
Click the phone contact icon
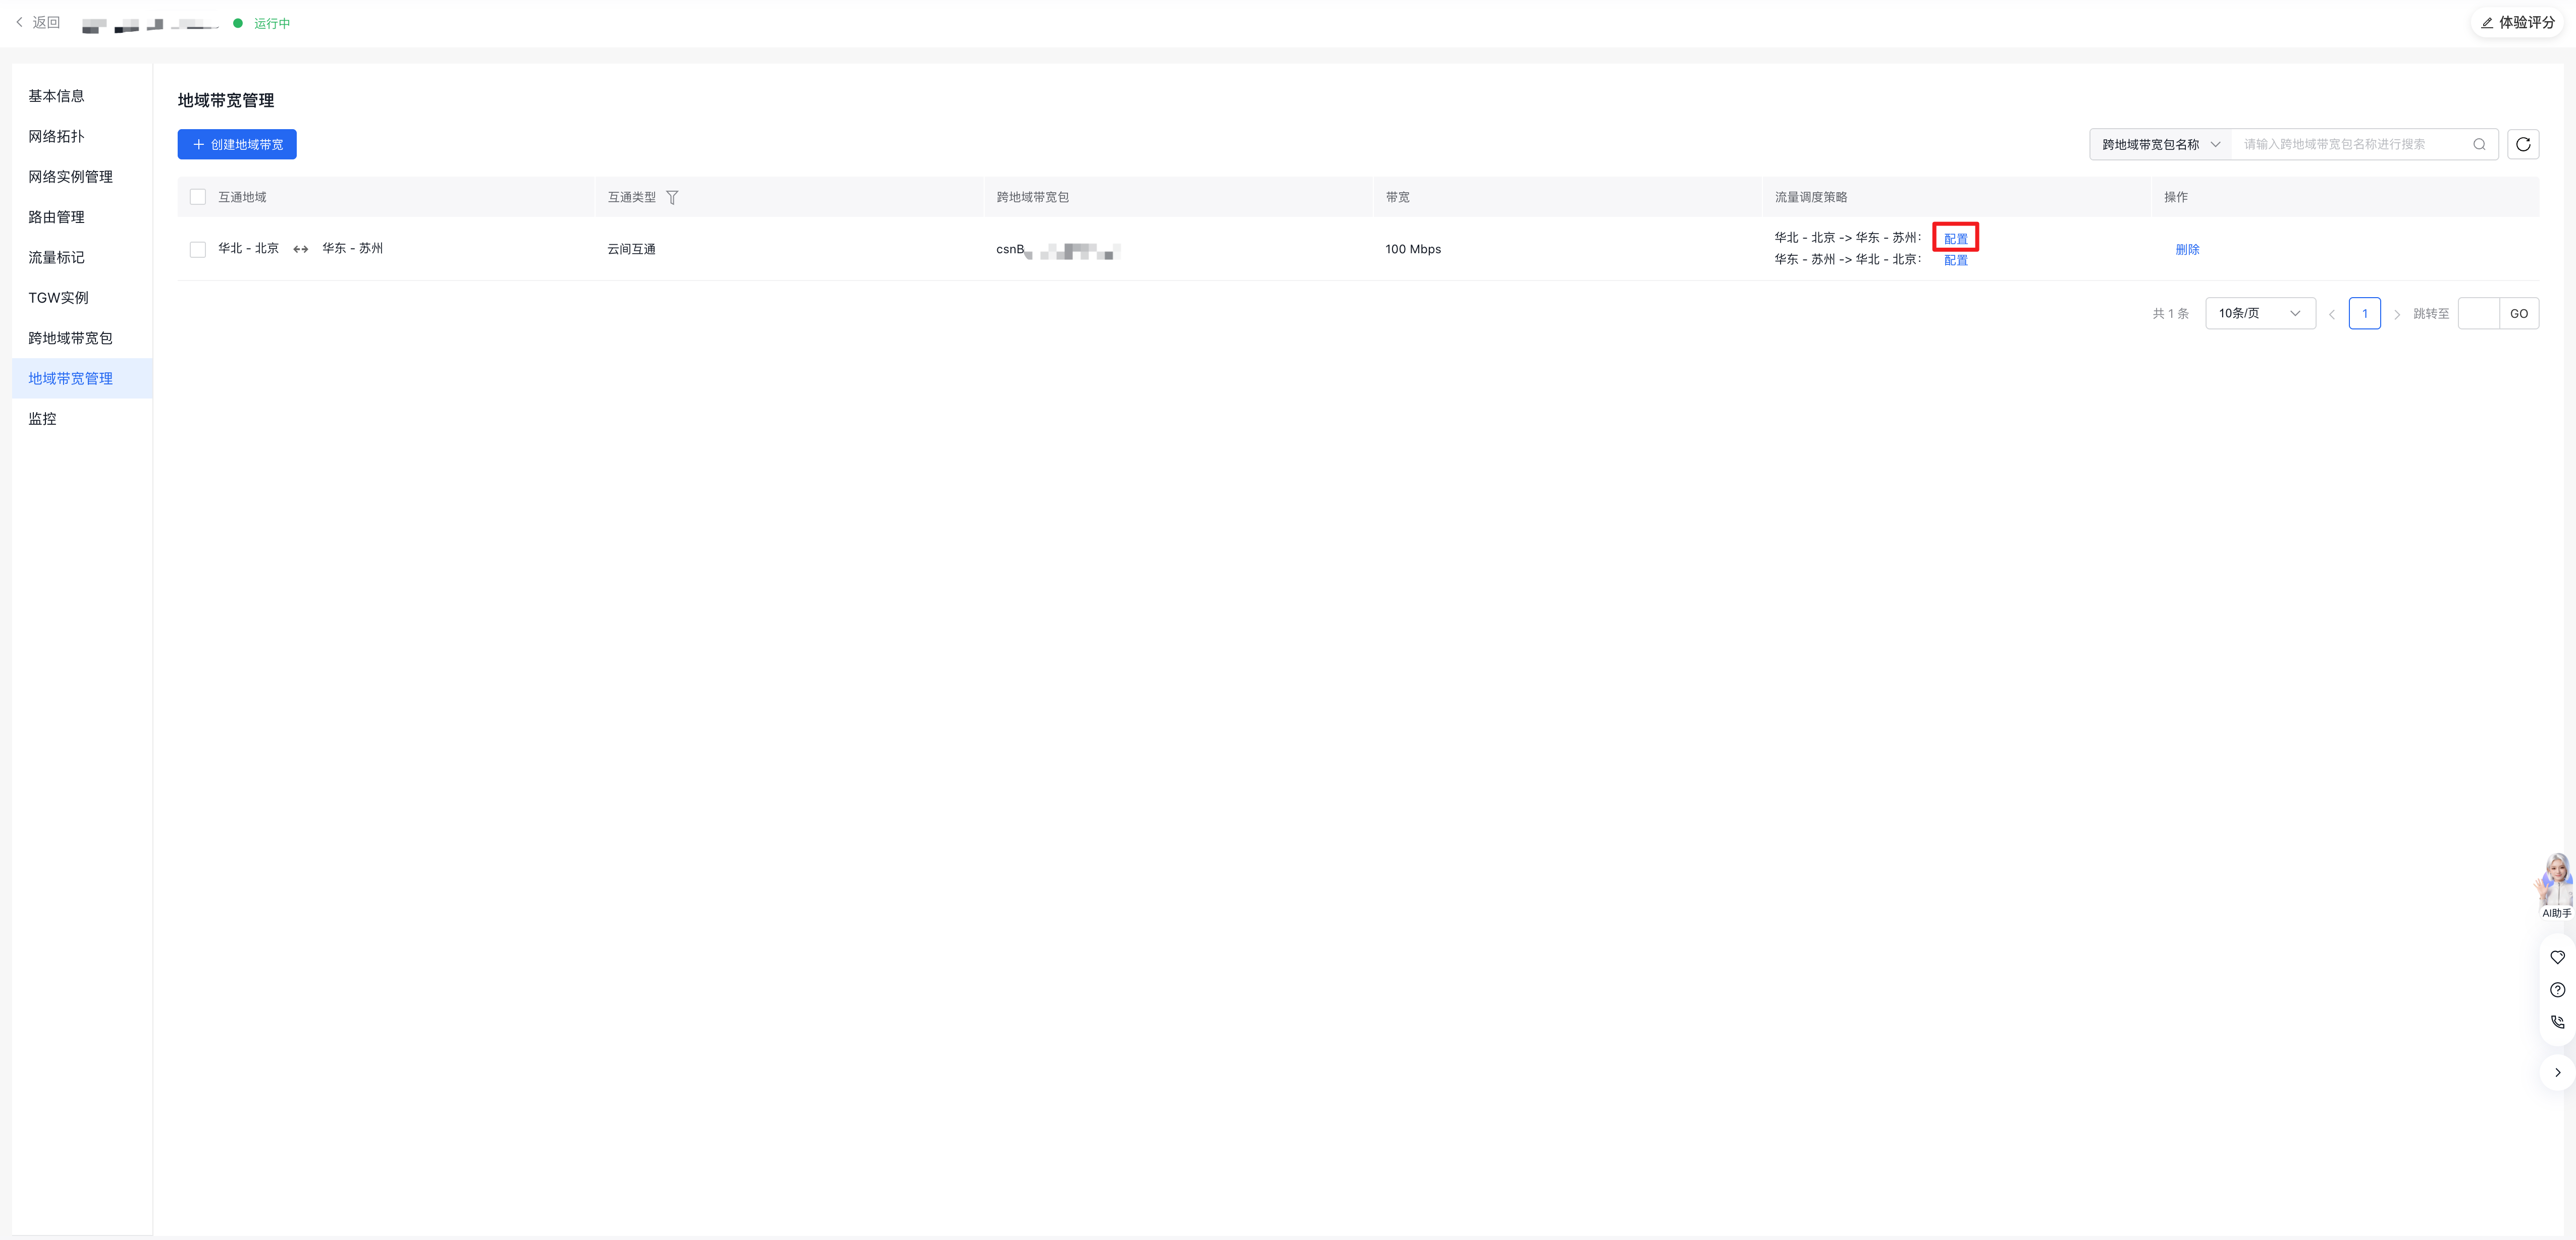click(2557, 1022)
